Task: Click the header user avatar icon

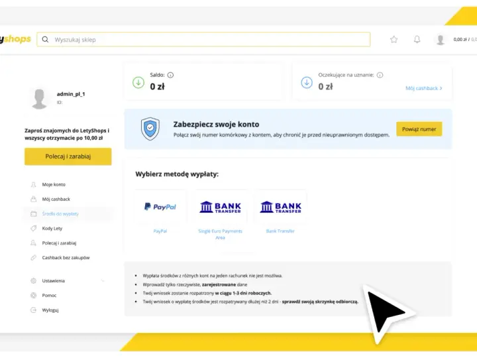Action: 440,40
